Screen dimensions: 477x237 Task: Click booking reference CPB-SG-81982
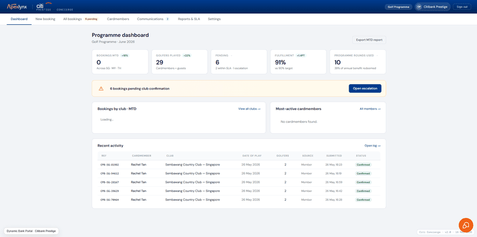109,165
